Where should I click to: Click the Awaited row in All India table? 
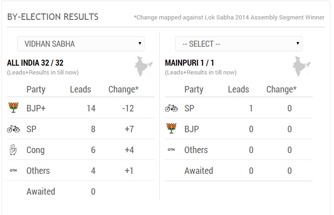point(81,191)
